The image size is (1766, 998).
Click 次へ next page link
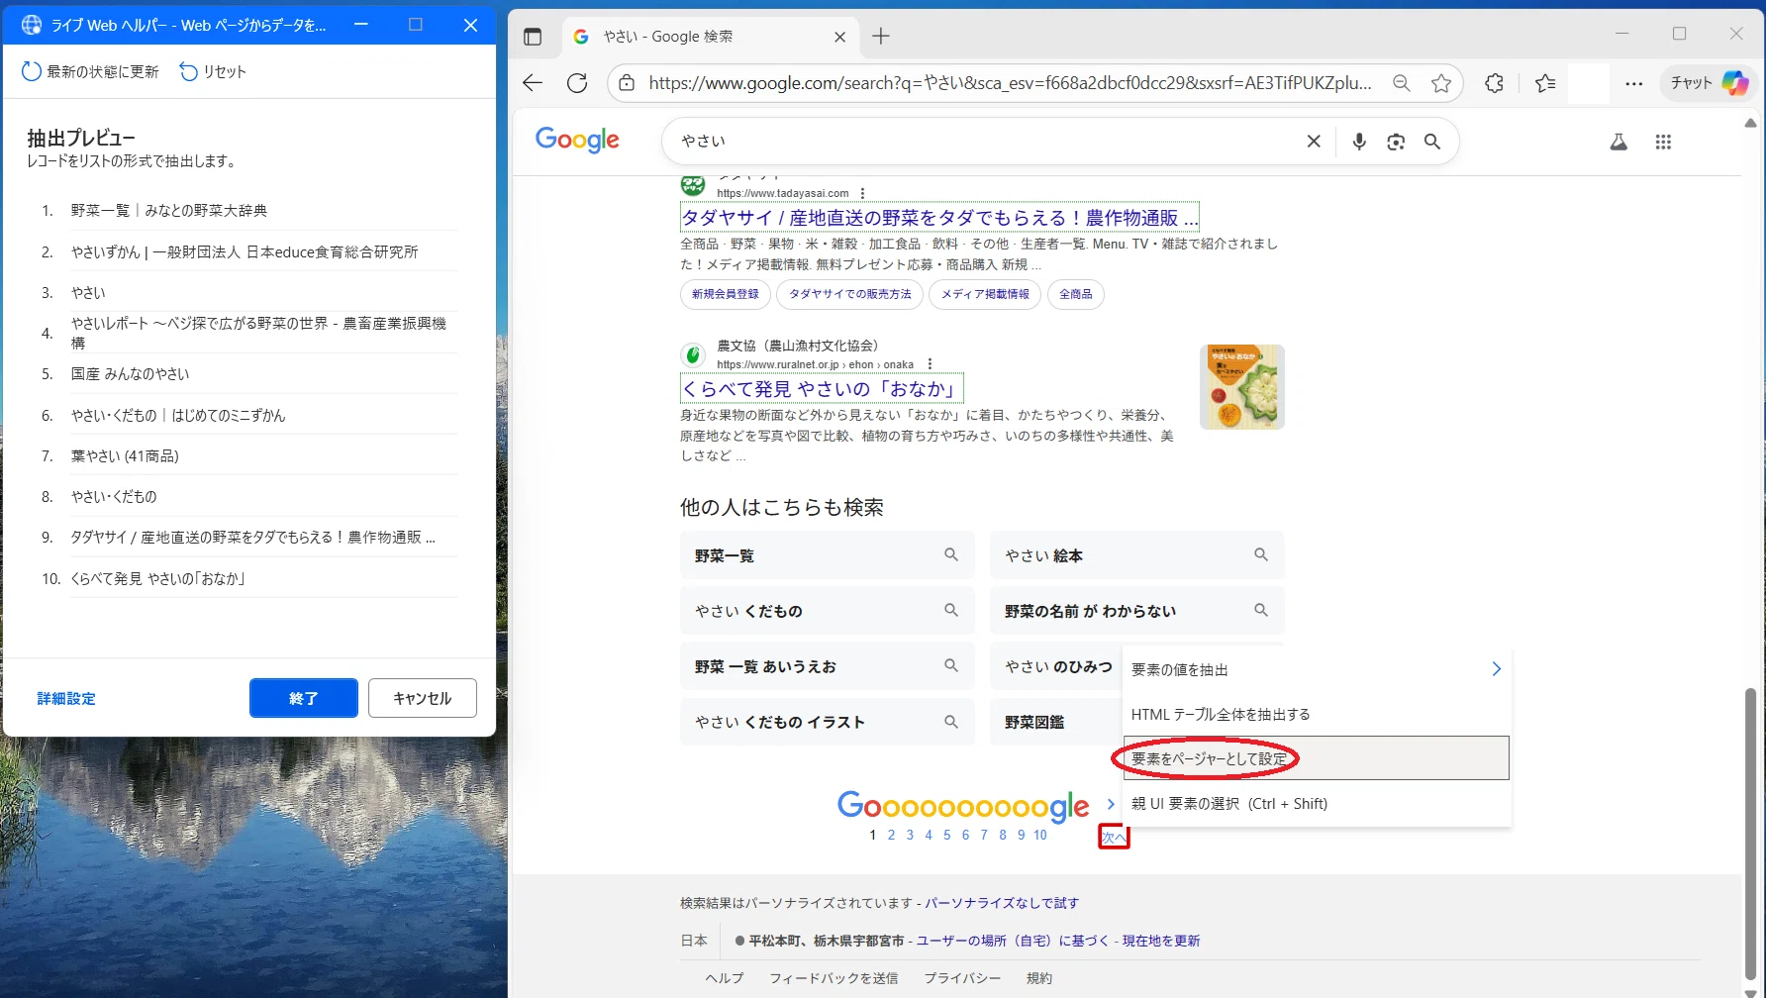click(x=1114, y=837)
